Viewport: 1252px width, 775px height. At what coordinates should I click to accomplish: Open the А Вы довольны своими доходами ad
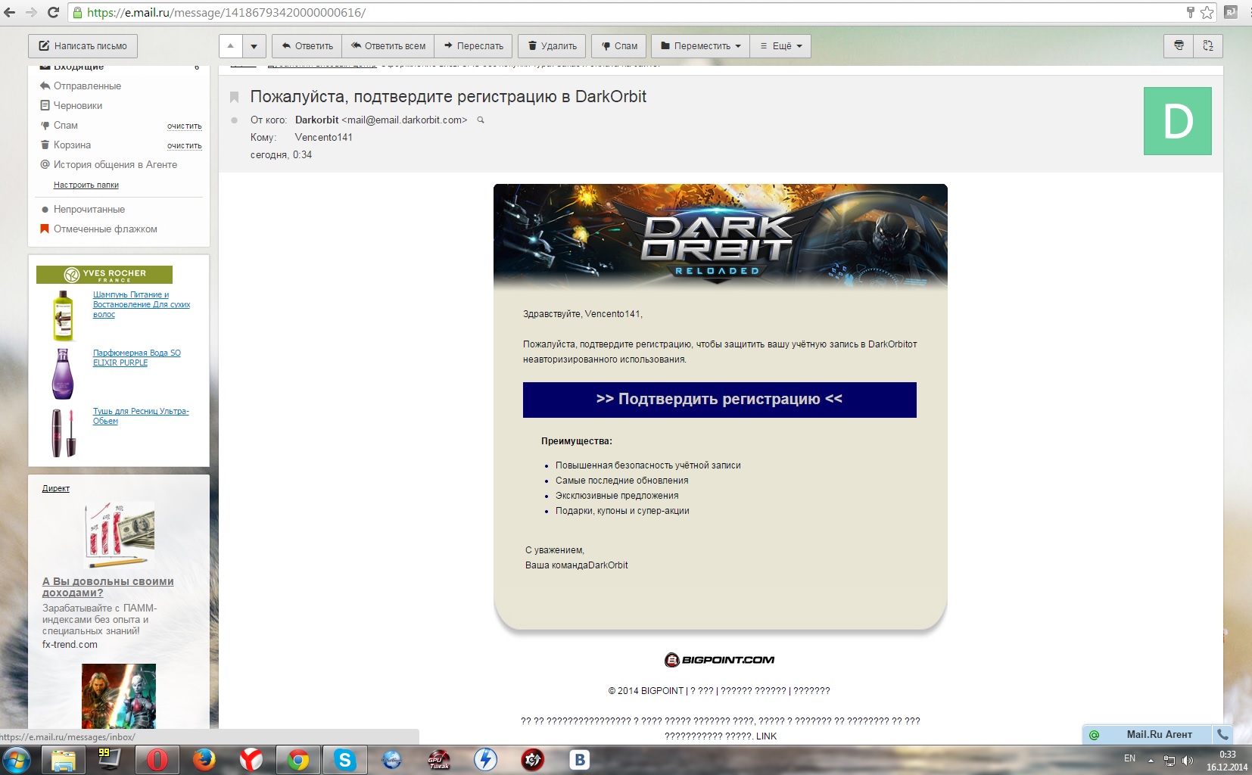click(x=107, y=587)
